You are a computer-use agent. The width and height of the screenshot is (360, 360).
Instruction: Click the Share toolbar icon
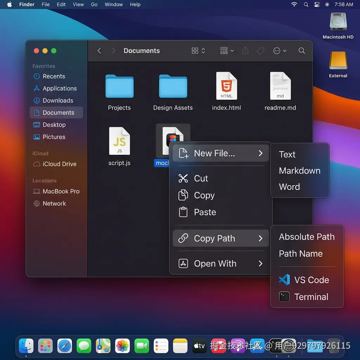[245, 50]
